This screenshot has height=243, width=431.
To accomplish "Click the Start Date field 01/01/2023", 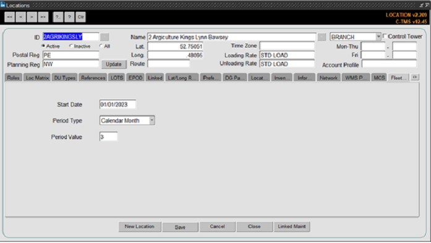I will point(117,104).
